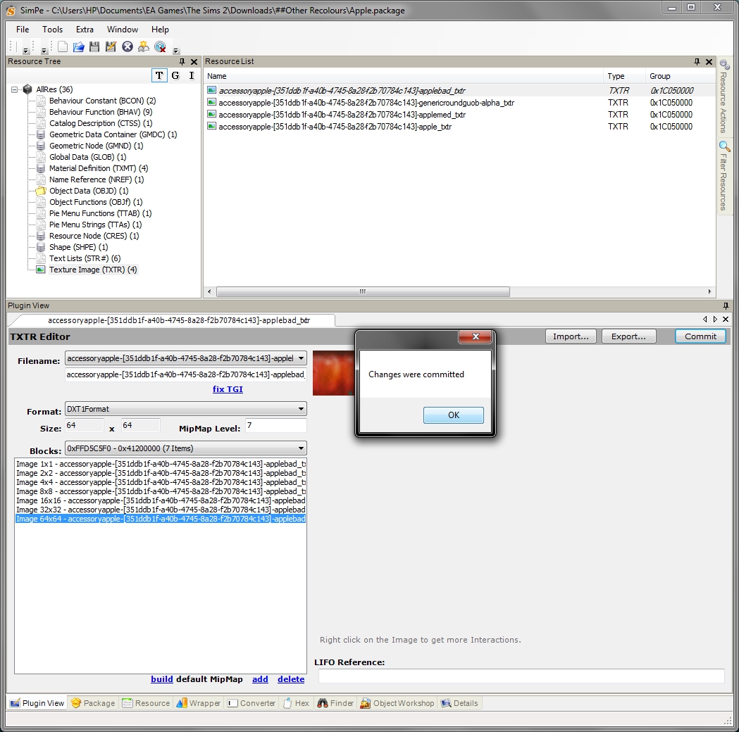This screenshot has width=739, height=732.
Task: Click the Save As floppy-with-pencil icon
Action: (111, 47)
